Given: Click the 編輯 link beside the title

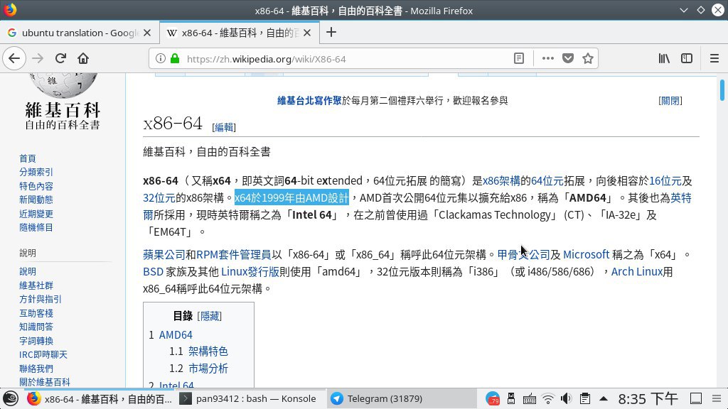Looking at the screenshot, I should tap(224, 127).
